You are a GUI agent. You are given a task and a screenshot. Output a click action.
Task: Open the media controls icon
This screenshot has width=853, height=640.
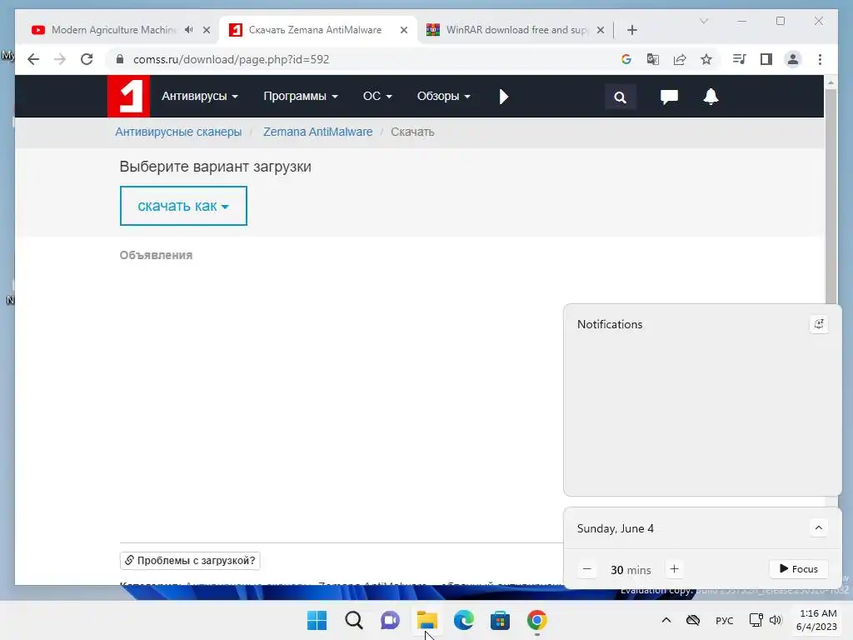(x=740, y=59)
